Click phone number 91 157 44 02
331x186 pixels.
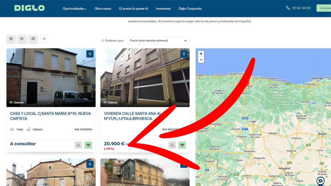301,8
